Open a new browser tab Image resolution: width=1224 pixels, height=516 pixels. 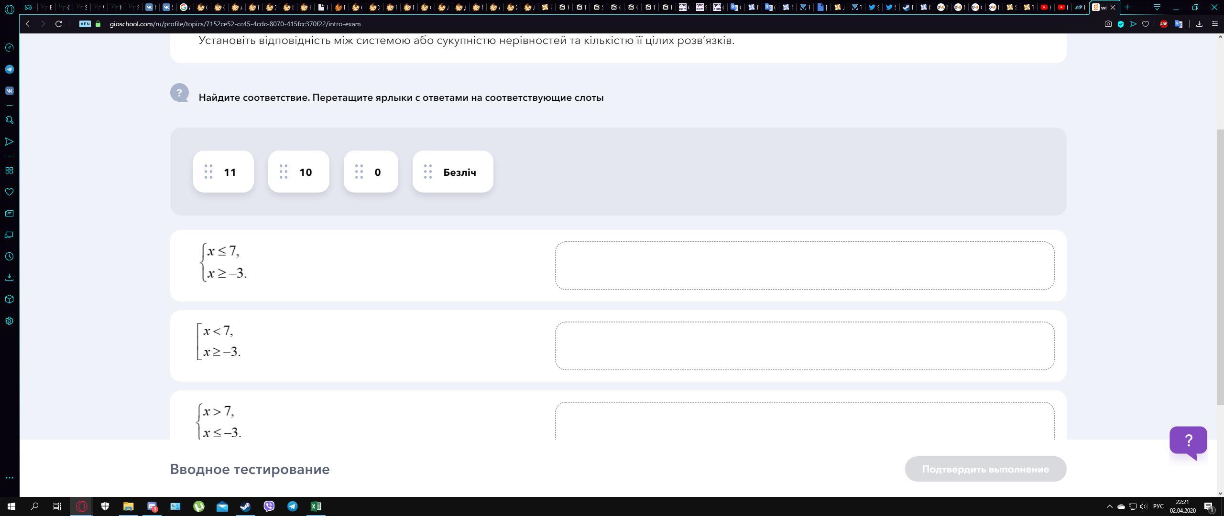(x=1127, y=7)
